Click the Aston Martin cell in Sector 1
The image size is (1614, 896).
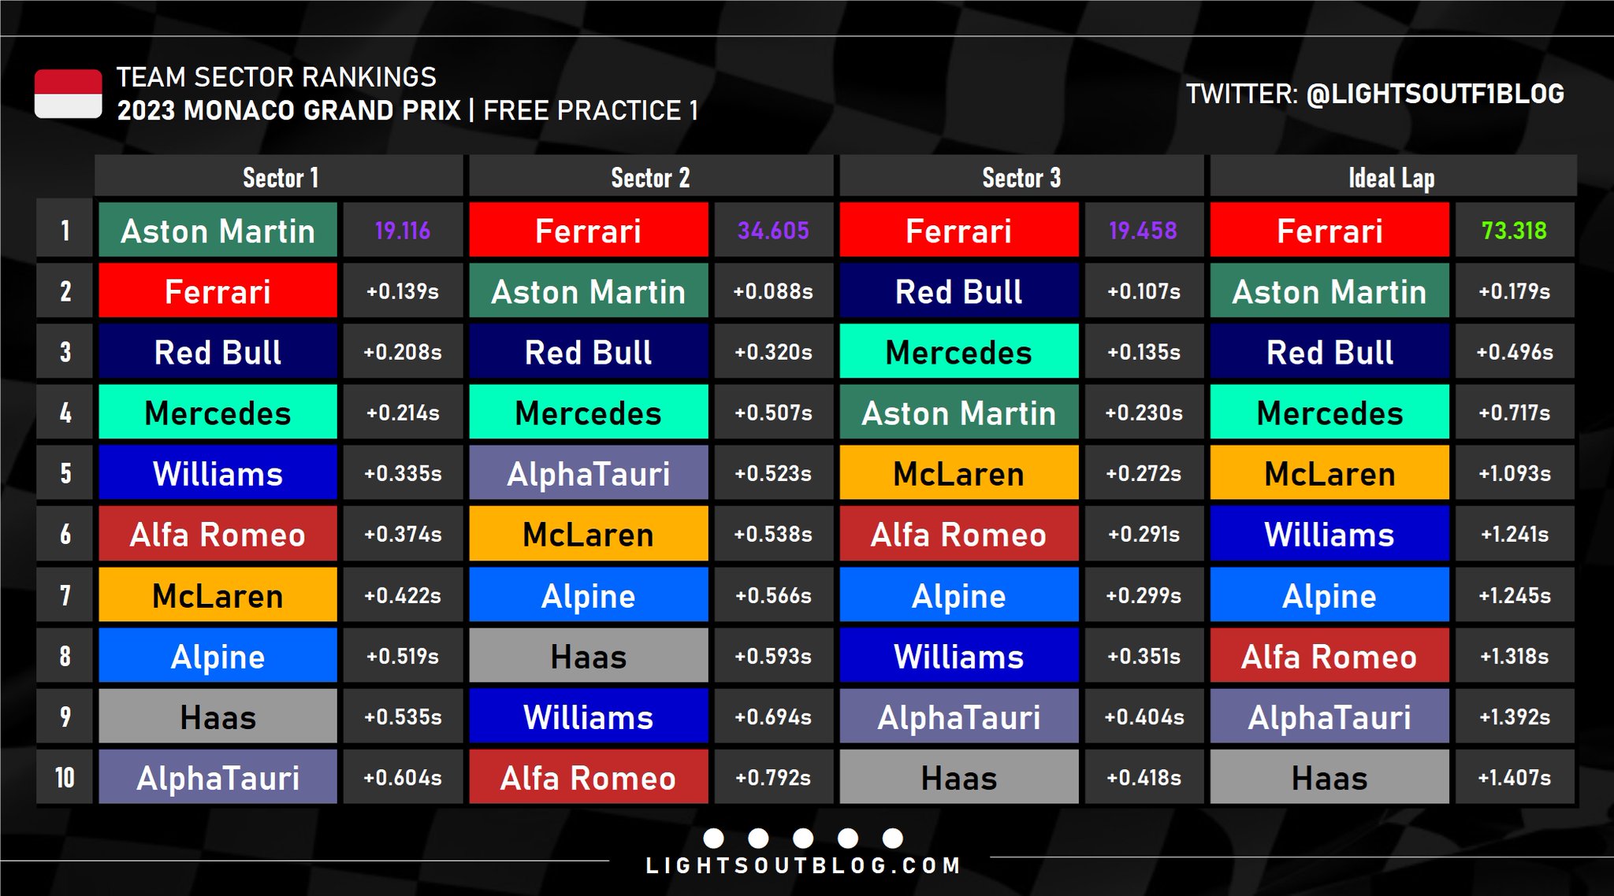tap(218, 230)
